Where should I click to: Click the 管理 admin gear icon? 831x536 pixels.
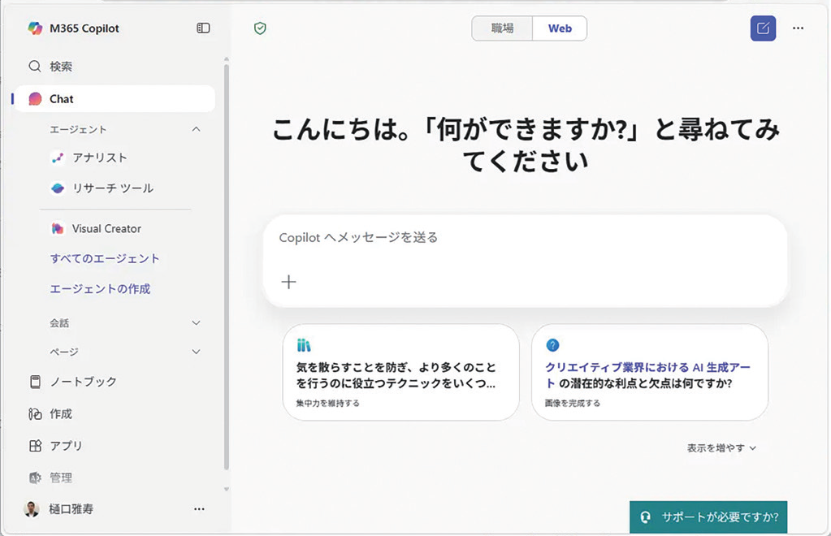35,478
